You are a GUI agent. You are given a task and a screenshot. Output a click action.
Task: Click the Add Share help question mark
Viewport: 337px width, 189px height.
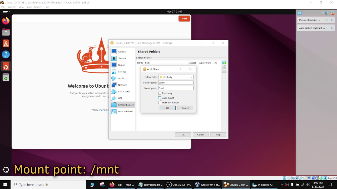[x=180, y=69]
